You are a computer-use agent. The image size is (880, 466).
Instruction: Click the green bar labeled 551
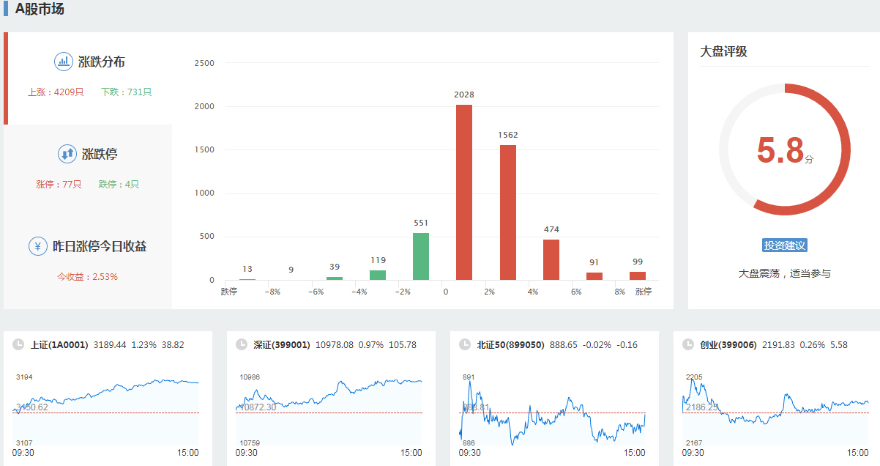421,256
